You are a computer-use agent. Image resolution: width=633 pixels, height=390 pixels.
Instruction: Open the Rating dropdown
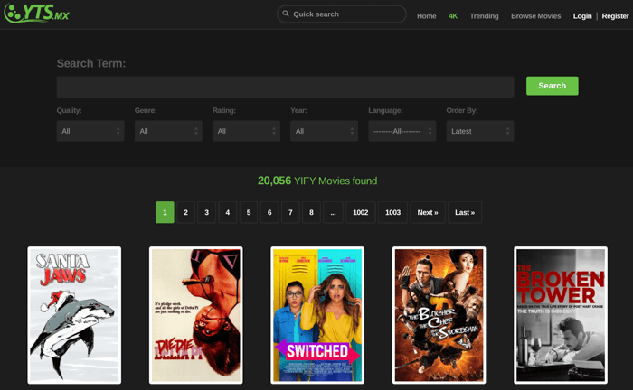[246, 131]
